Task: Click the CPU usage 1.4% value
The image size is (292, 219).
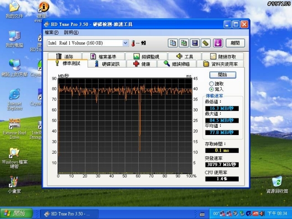Action: 222,179
